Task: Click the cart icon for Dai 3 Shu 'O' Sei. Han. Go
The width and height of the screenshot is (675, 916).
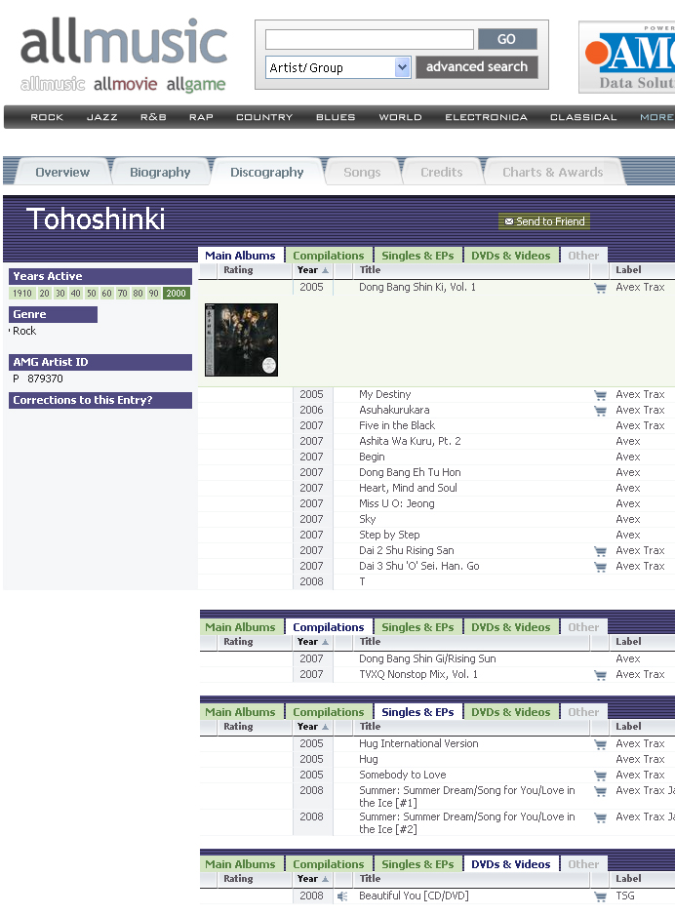Action: tap(600, 567)
